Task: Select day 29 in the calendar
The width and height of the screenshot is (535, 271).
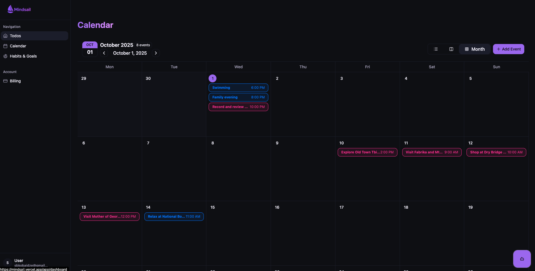Action: click(x=84, y=78)
